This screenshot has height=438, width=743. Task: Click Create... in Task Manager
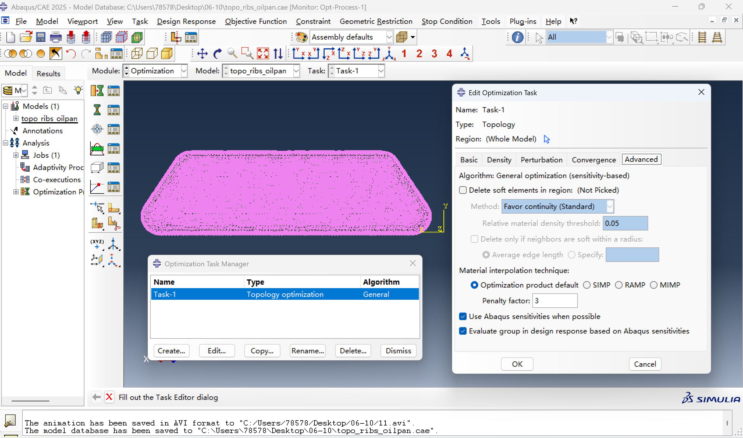click(171, 351)
